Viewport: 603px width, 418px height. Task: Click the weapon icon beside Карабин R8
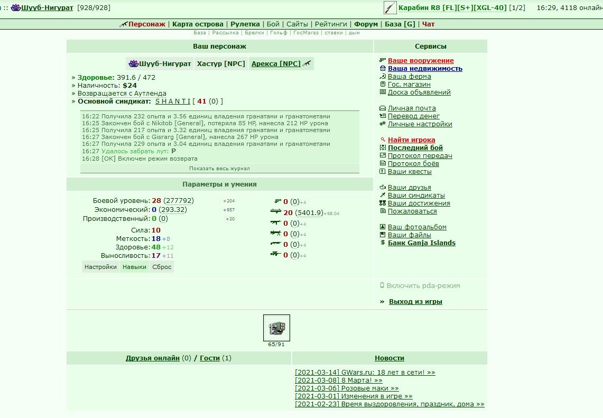390,8
